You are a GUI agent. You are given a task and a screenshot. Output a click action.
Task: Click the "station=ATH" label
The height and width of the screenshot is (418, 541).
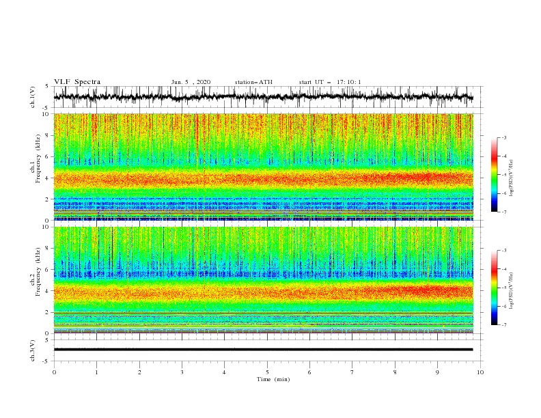(x=253, y=82)
